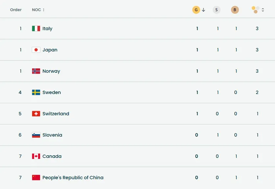Sort by silver medal column

coord(216,10)
